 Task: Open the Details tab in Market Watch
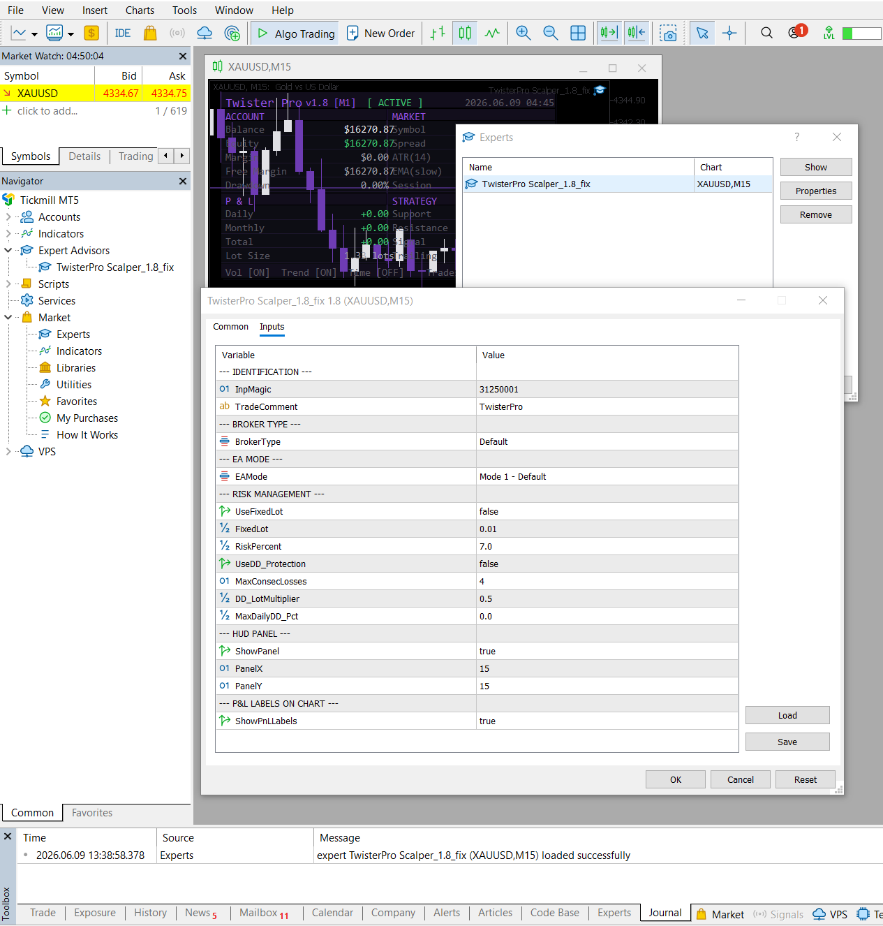(x=84, y=156)
